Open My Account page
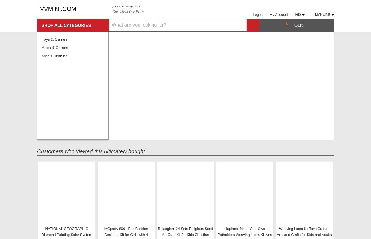Image resolution: width=371 pixels, height=239 pixels. pos(279,15)
